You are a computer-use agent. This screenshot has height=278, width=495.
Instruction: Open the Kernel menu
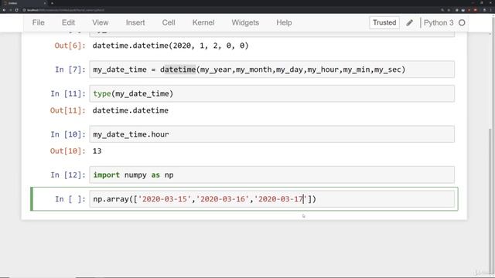tap(203, 22)
